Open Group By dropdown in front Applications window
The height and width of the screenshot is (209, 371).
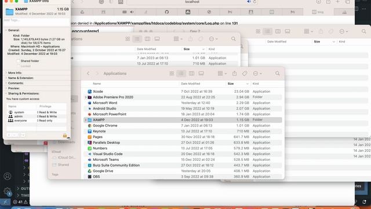pyautogui.click(x=222, y=74)
